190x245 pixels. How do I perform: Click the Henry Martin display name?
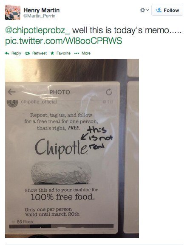pos(42,10)
